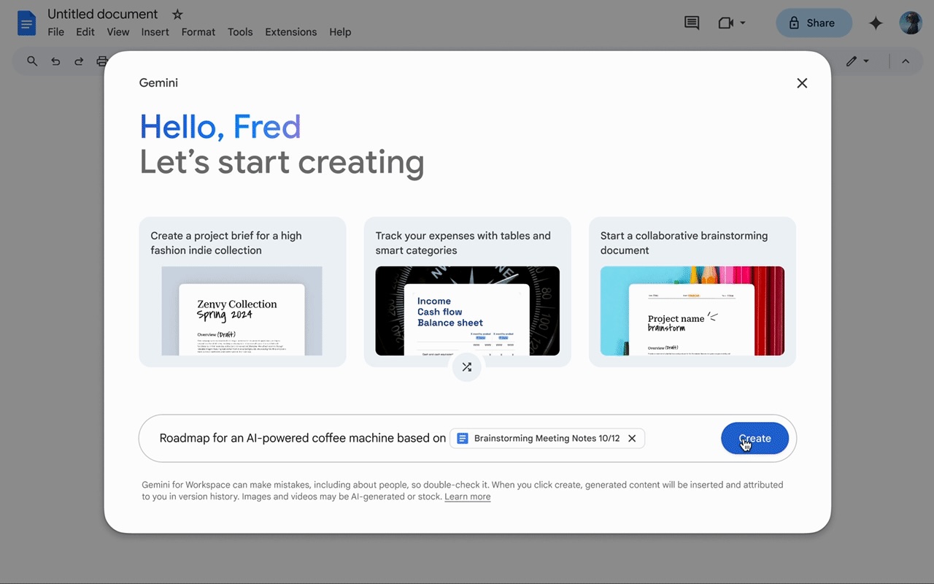Click the Google Docs home icon
Image resolution: width=934 pixels, height=584 pixels.
pyautogui.click(x=26, y=23)
